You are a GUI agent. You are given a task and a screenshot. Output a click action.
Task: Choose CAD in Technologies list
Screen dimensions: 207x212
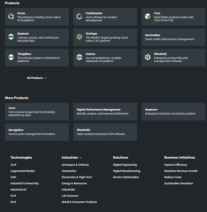pos(13,177)
